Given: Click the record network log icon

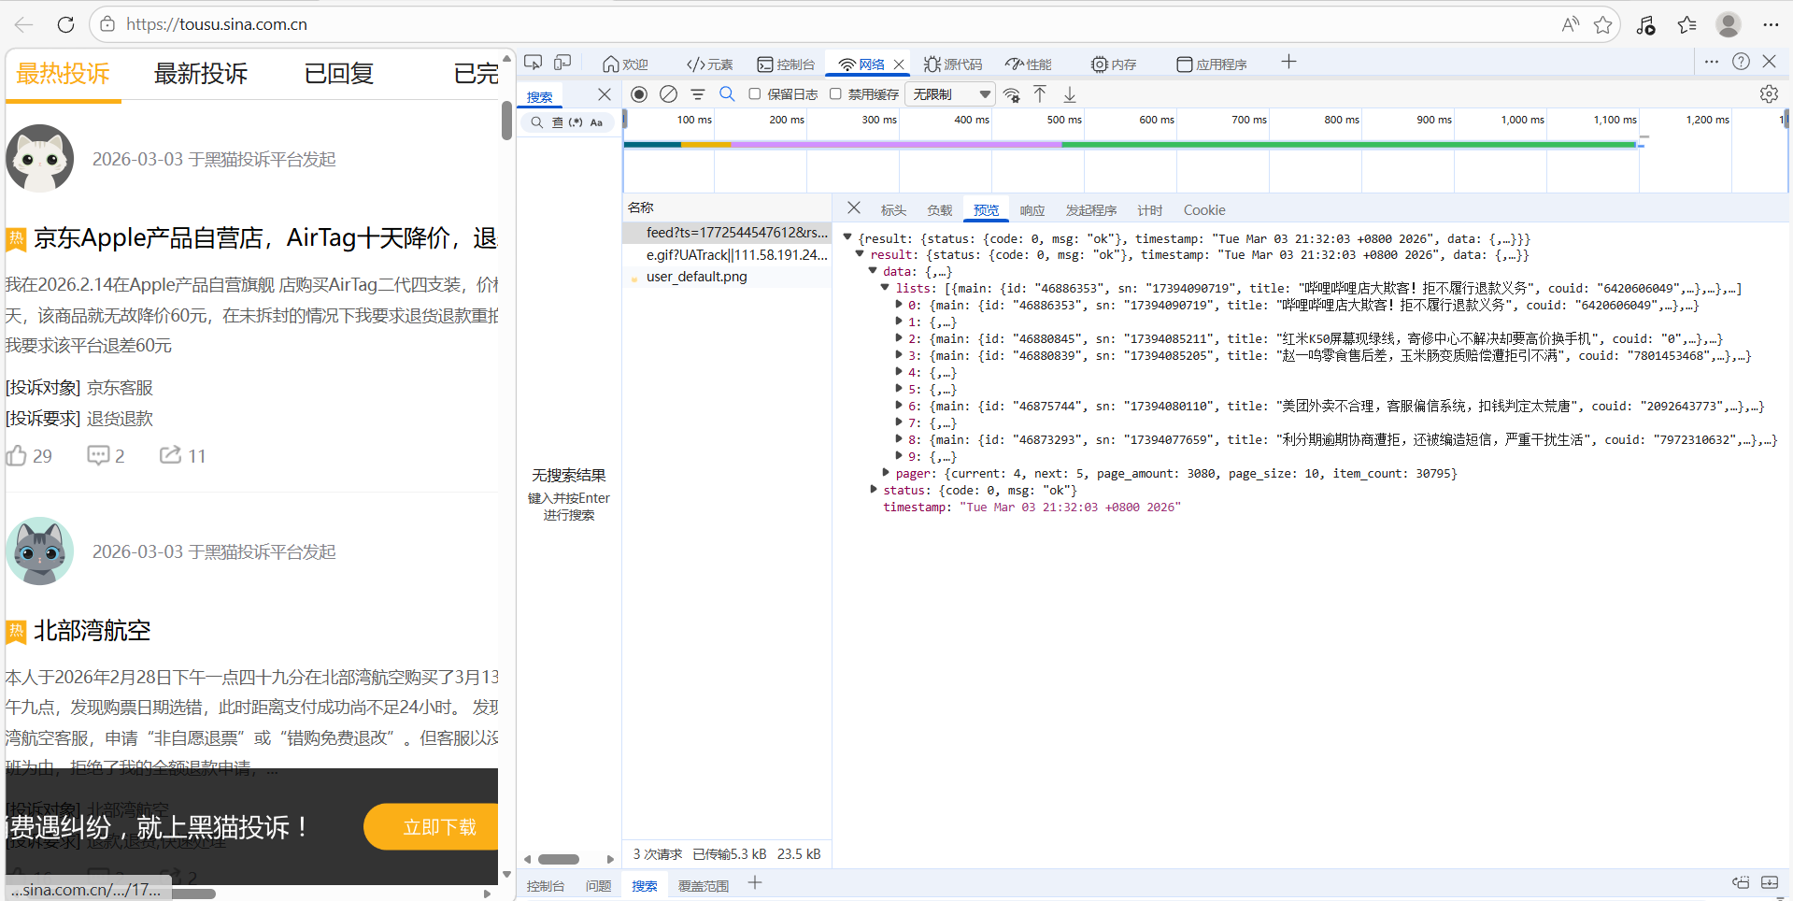Looking at the screenshot, I should (x=639, y=94).
